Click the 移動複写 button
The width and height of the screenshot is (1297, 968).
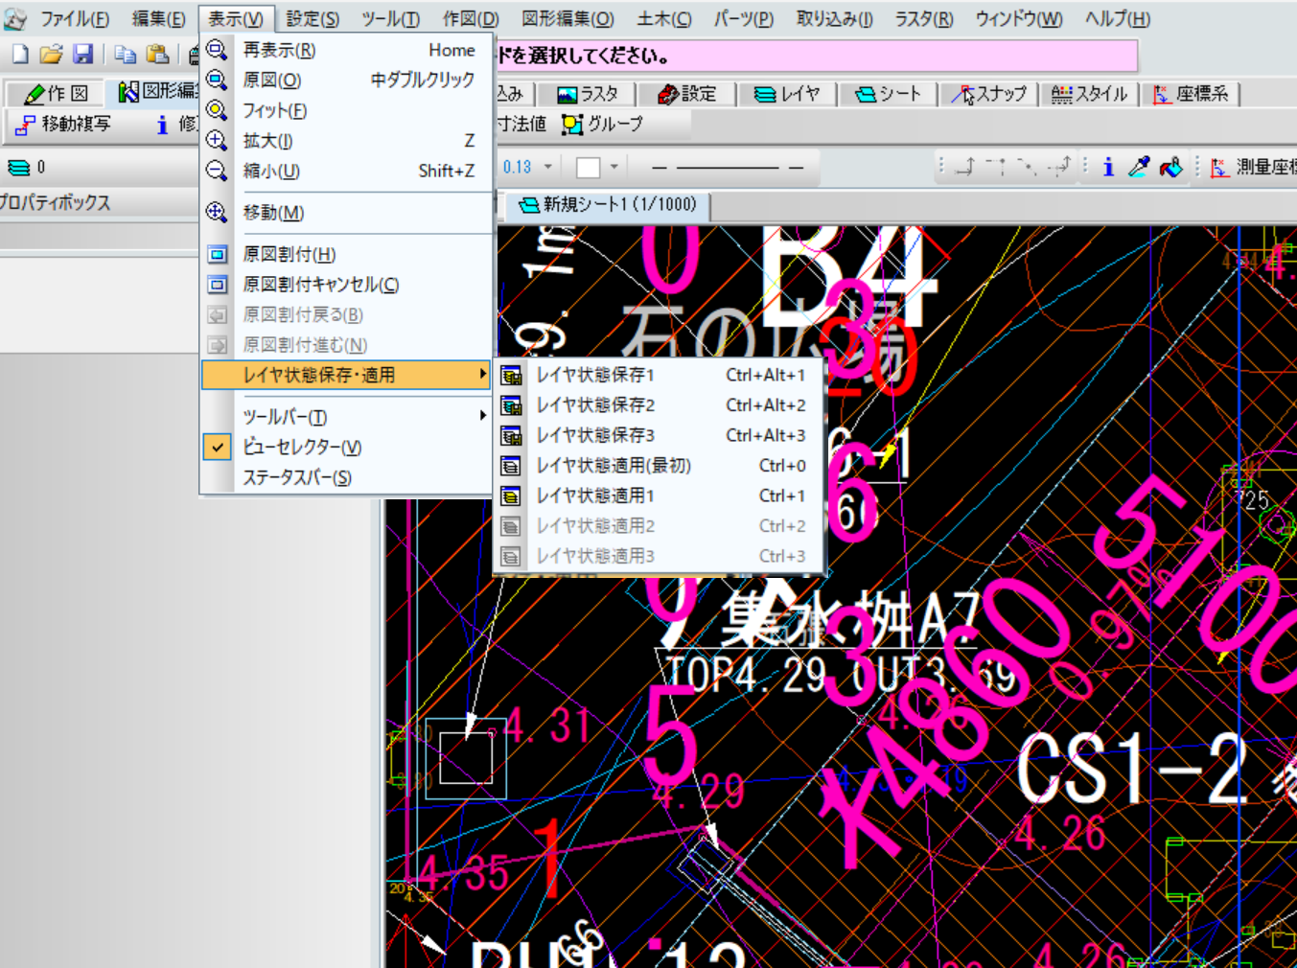pyautogui.click(x=63, y=124)
